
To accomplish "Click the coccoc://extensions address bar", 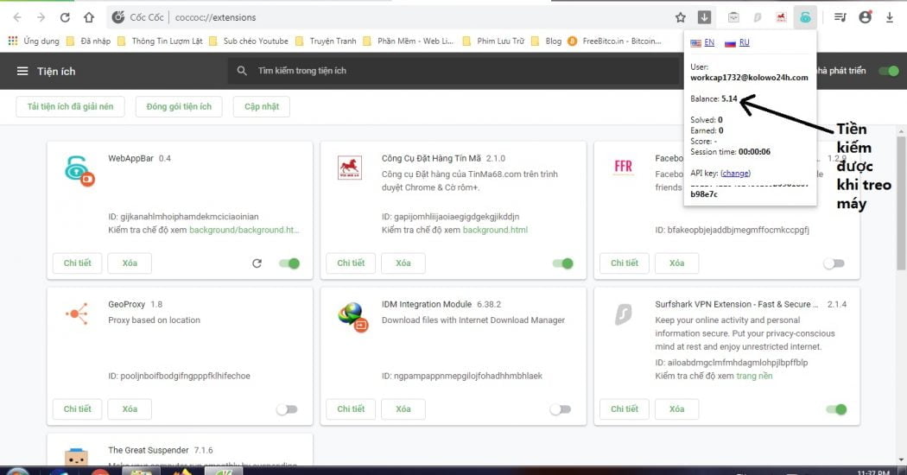I will coord(388,17).
